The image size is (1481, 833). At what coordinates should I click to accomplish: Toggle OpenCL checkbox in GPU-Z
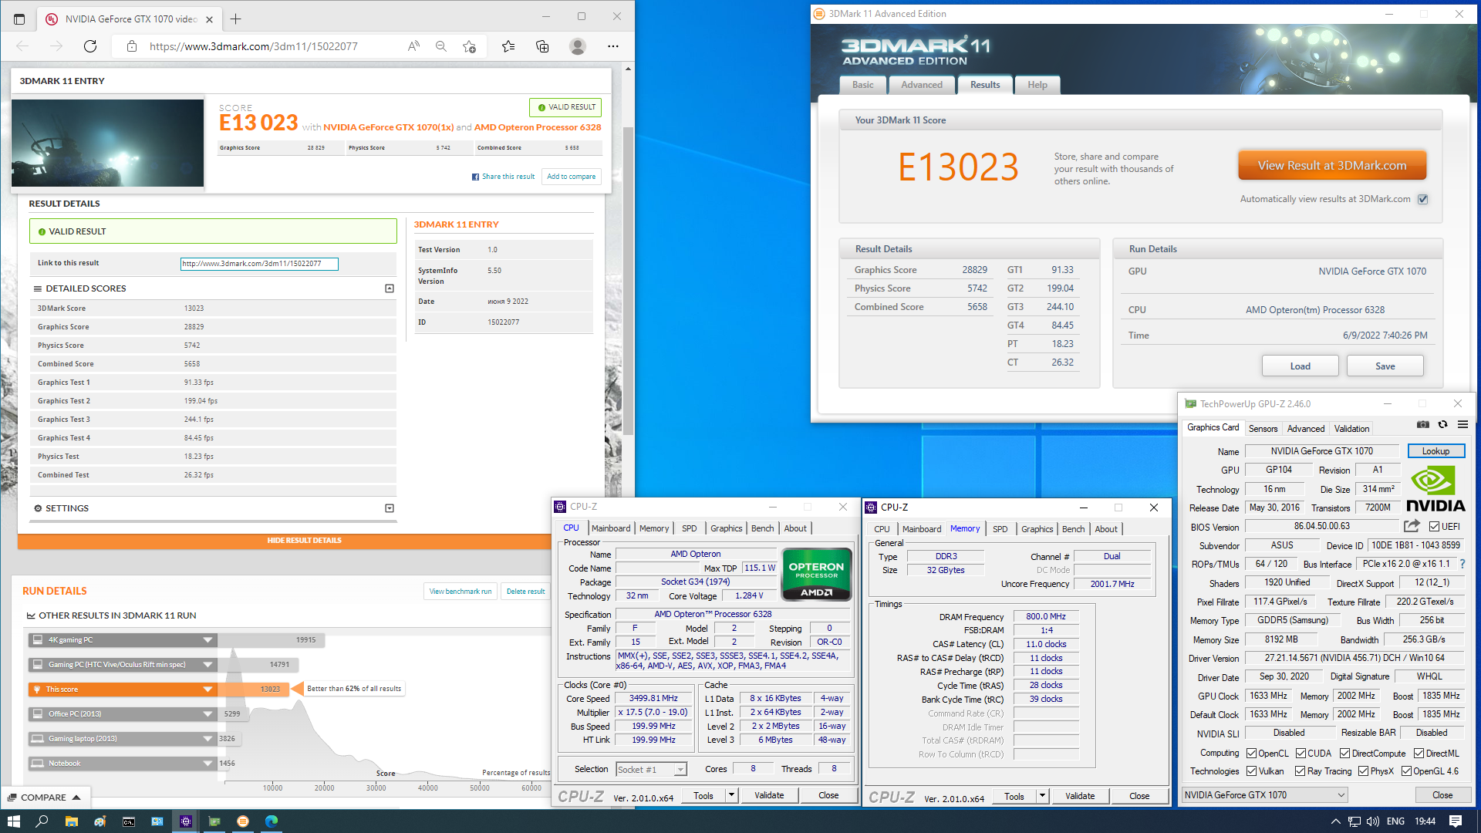coord(1251,754)
